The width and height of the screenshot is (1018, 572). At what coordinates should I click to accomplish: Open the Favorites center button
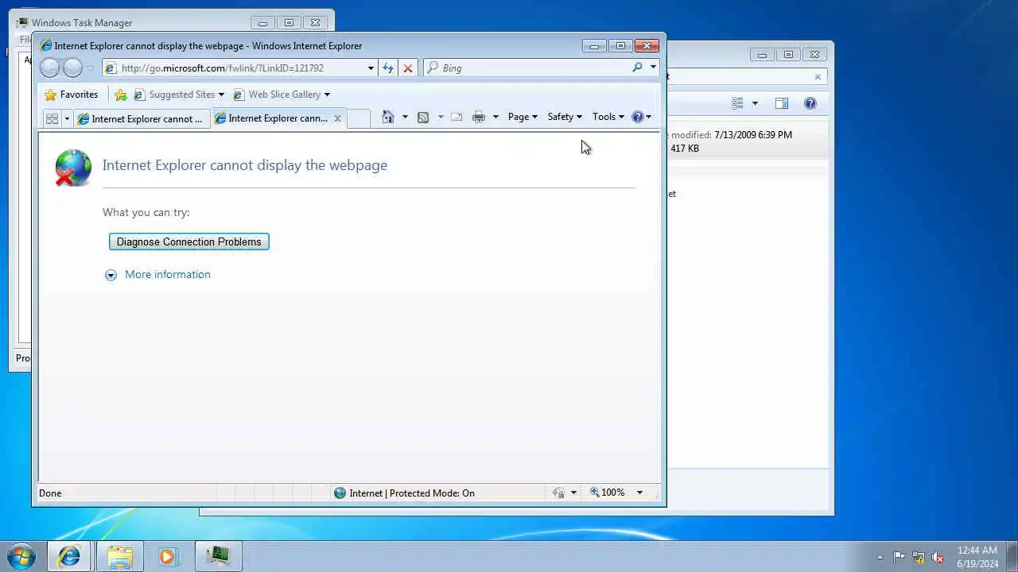[71, 95]
